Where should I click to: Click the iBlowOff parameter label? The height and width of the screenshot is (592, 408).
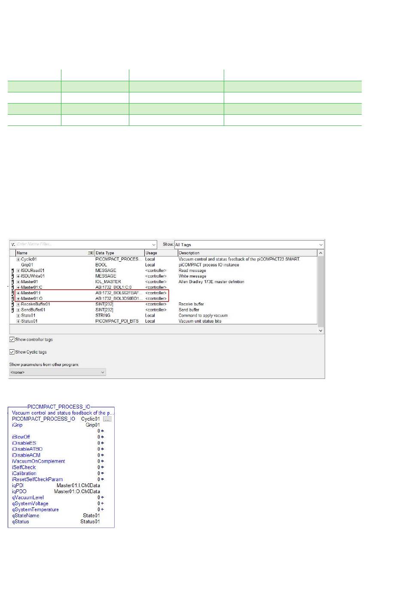tap(21, 437)
